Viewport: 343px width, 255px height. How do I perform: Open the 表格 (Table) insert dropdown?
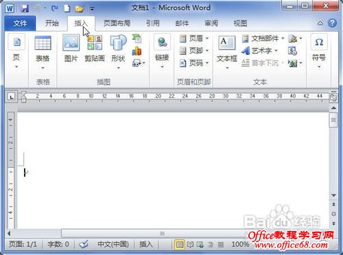pyautogui.click(x=43, y=52)
